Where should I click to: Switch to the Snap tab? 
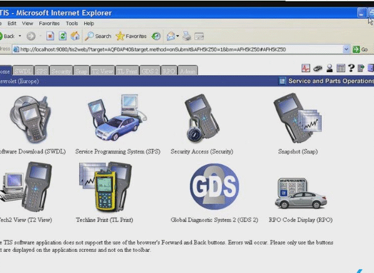(81, 71)
